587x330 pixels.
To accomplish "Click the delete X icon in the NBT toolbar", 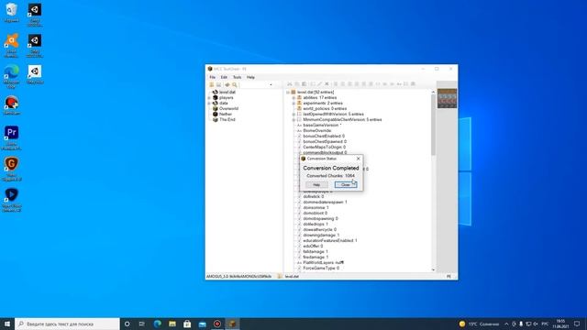I will tap(327, 84).
